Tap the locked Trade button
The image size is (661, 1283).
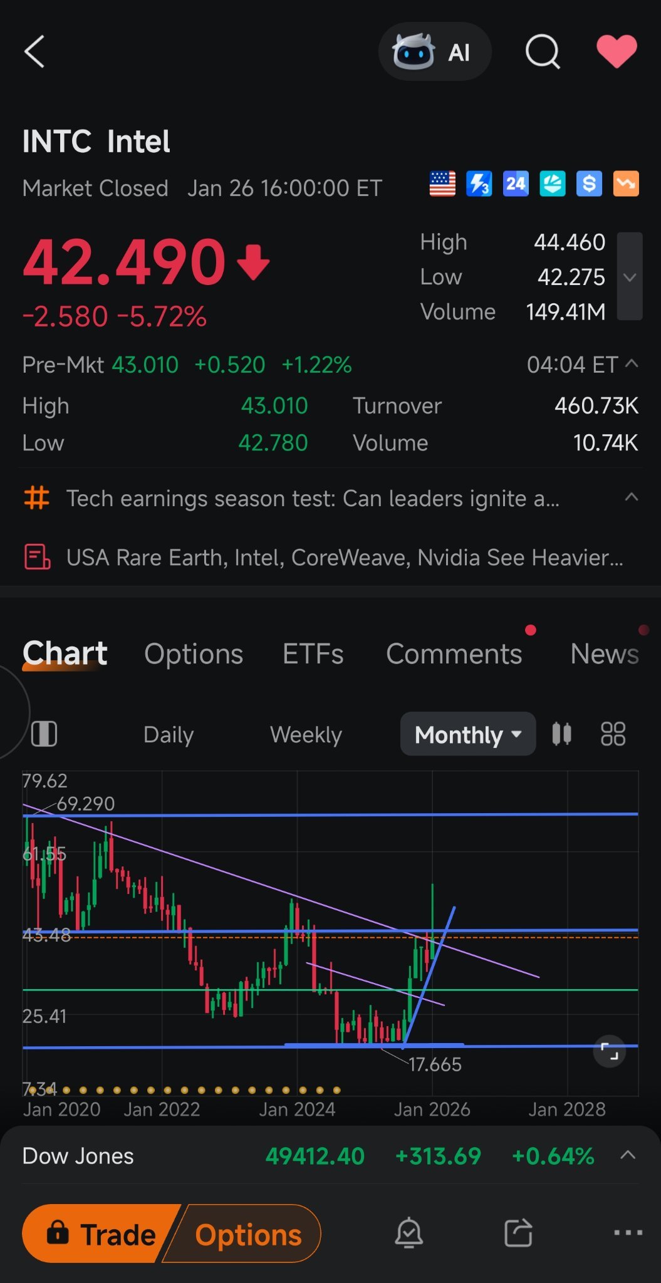click(101, 1234)
